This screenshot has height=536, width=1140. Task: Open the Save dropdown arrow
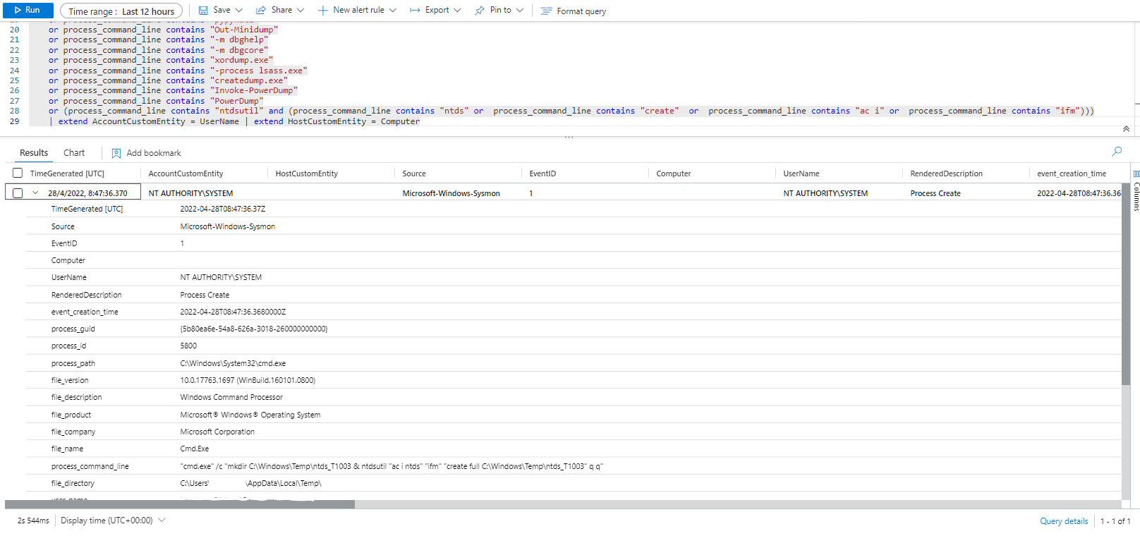(239, 11)
